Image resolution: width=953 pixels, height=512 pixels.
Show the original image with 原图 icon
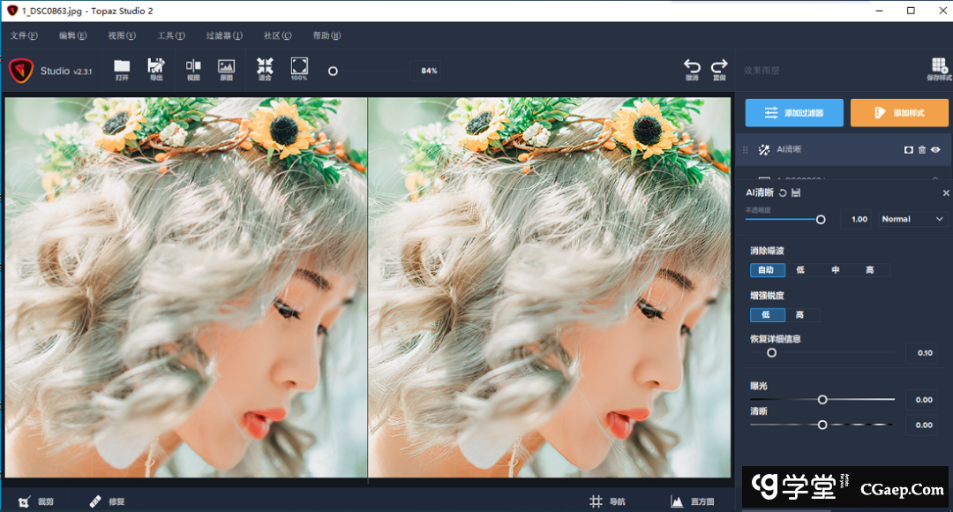[x=227, y=67]
